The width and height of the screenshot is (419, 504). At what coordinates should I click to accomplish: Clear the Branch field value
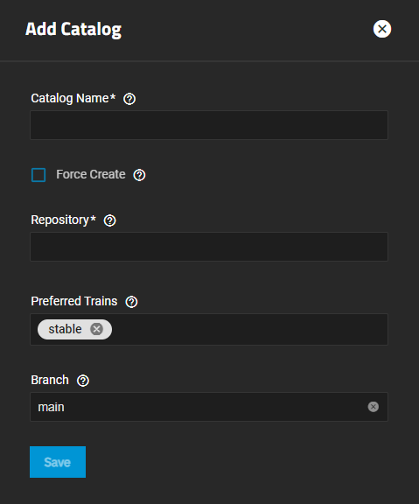[373, 407]
